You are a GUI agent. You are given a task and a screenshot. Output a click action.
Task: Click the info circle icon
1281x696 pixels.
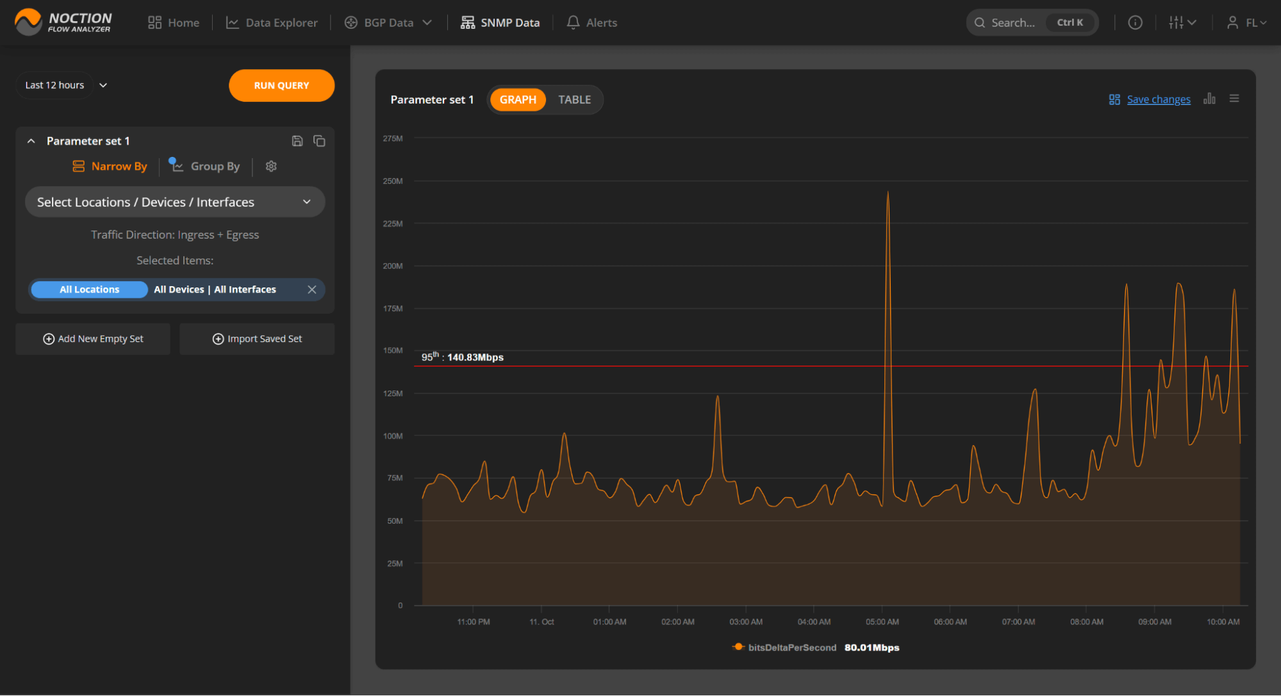pyautogui.click(x=1135, y=22)
